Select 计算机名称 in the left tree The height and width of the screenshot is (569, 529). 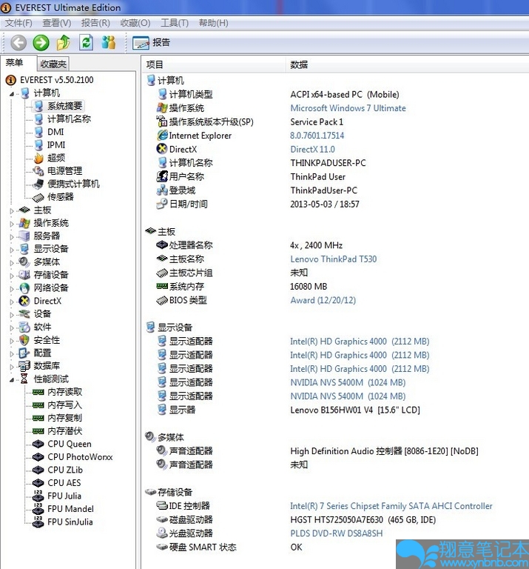click(69, 119)
